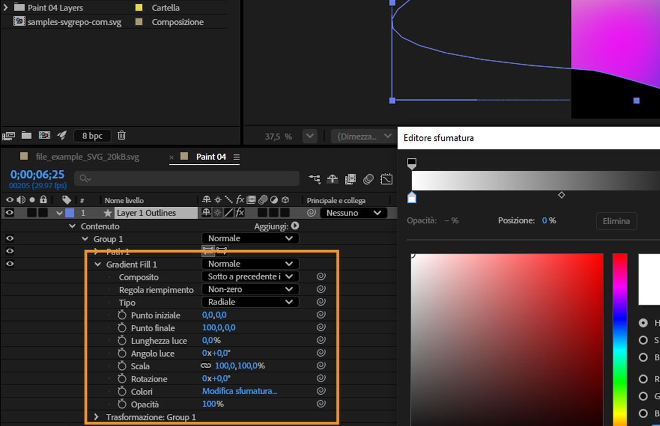Click stopwatch for Colori
Viewport: 660px width, 426px height.
point(122,391)
